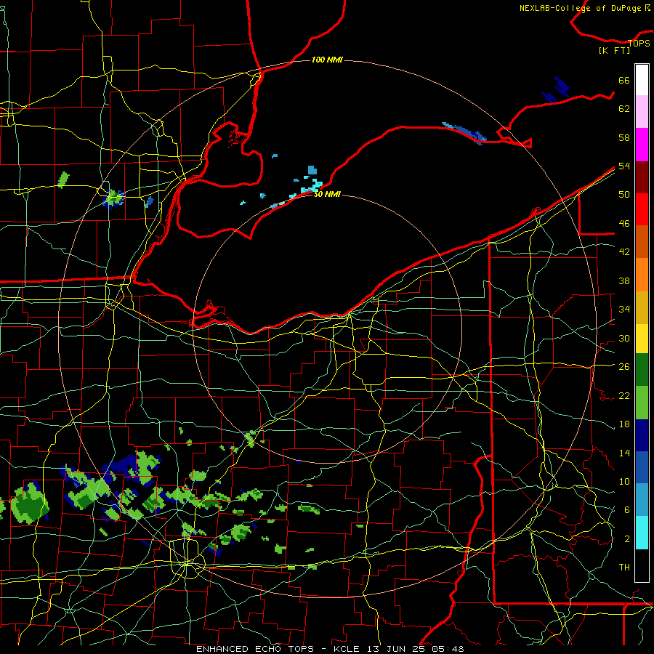Click the 62 legend value
Screen dimensions: 654x654
point(624,108)
